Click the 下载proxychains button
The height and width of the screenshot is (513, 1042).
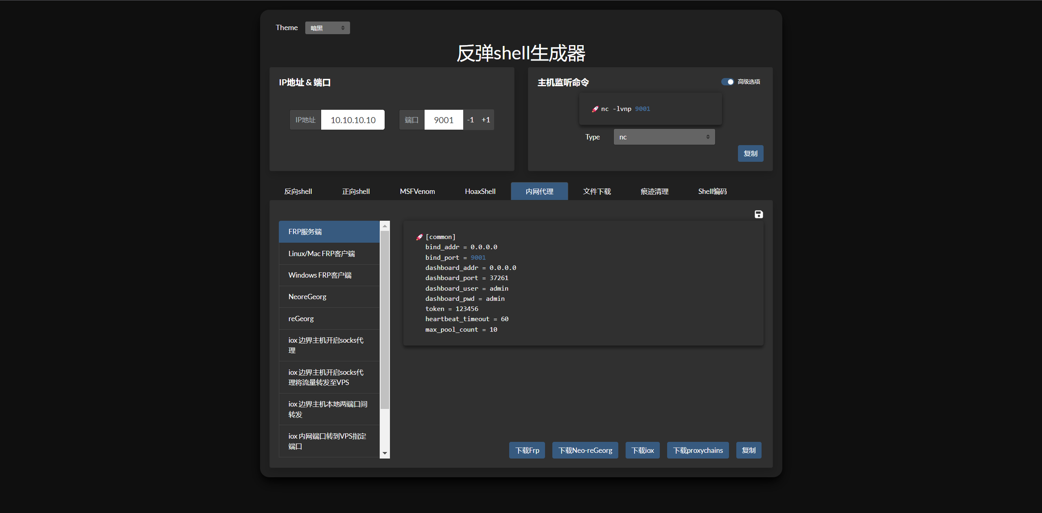point(698,450)
